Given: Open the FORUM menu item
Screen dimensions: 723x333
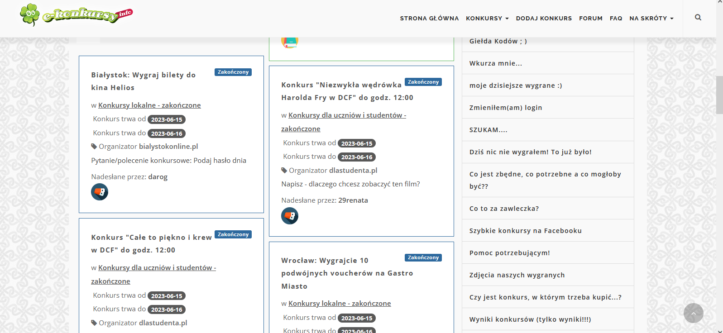Looking at the screenshot, I should coord(590,19).
